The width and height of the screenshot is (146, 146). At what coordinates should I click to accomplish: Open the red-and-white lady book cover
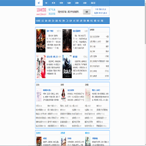point(41,67)
